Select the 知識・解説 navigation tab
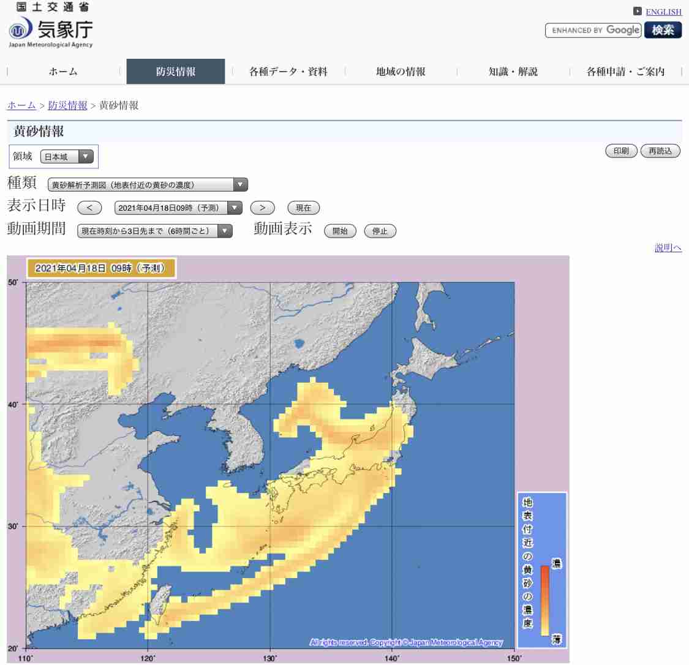The height and width of the screenshot is (665, 689). (x=513, y=72)
